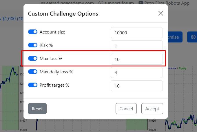
Task: Open the Prop Firm Robots App link
Action: [x=167, y=3]
